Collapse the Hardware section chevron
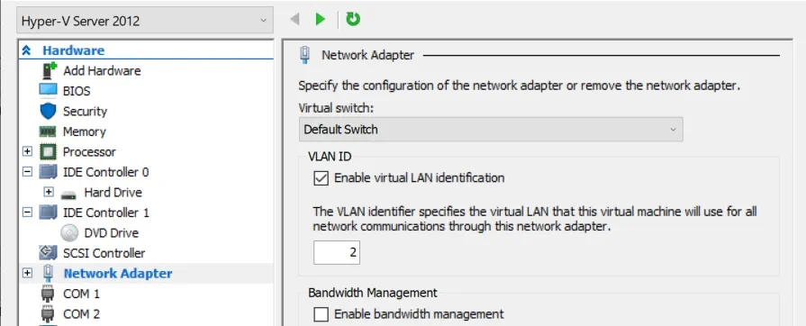The height and width of the screenshot is (326, 806). (x=27, y=50)
